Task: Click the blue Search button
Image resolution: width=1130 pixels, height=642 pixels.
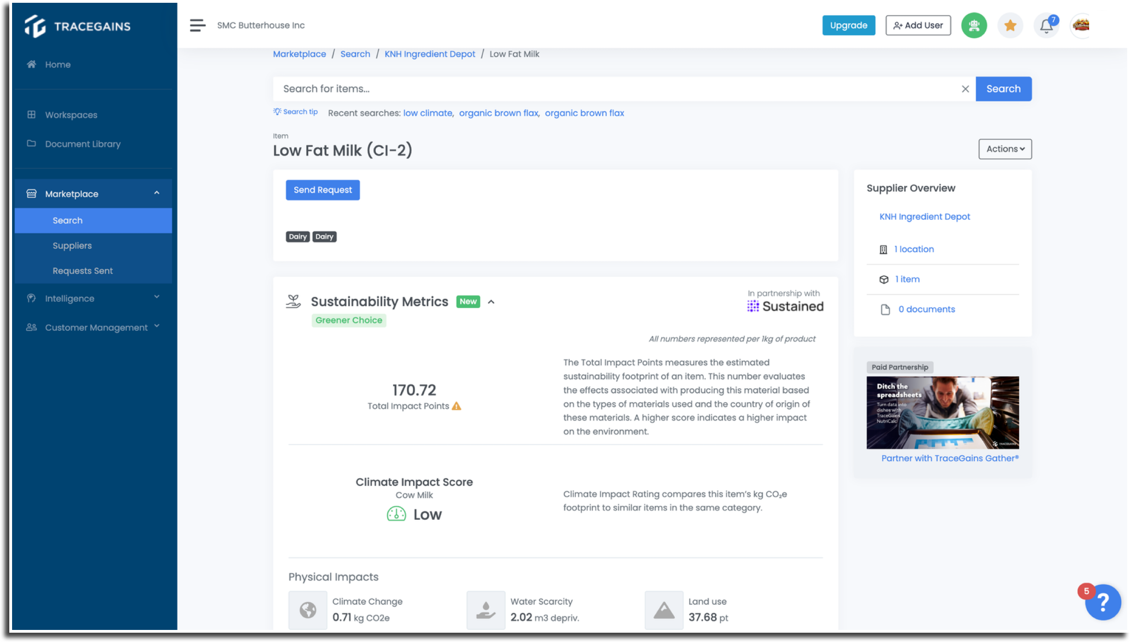Action: (x=1004, y=89)
